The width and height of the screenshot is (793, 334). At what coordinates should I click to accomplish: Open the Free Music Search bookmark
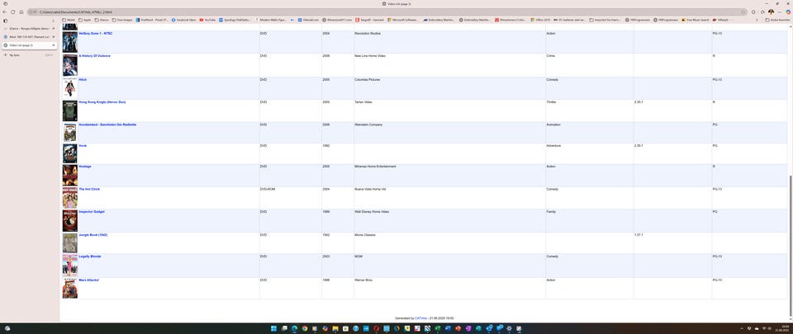(696, 20)
